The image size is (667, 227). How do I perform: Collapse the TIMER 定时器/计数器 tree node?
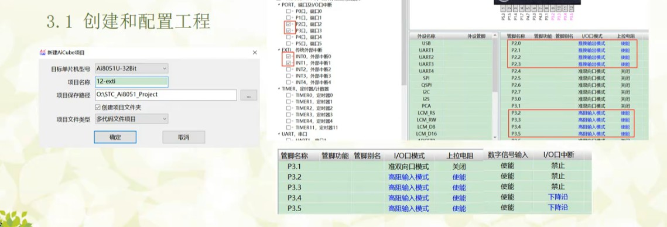(279, 88)
